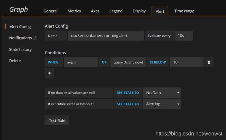Image resolution: width=226 pixels, height=140 pixels.
Task: Select Alert Config in the sidebar
Action: click(x=20, y=27)
